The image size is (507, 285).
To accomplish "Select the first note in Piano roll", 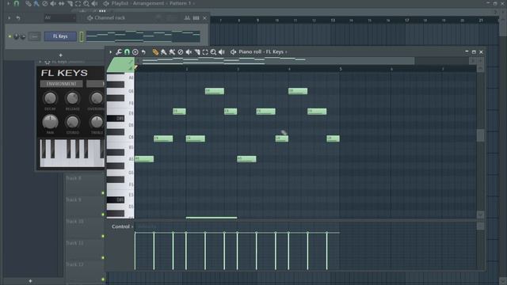I will [x=144, y=159].
